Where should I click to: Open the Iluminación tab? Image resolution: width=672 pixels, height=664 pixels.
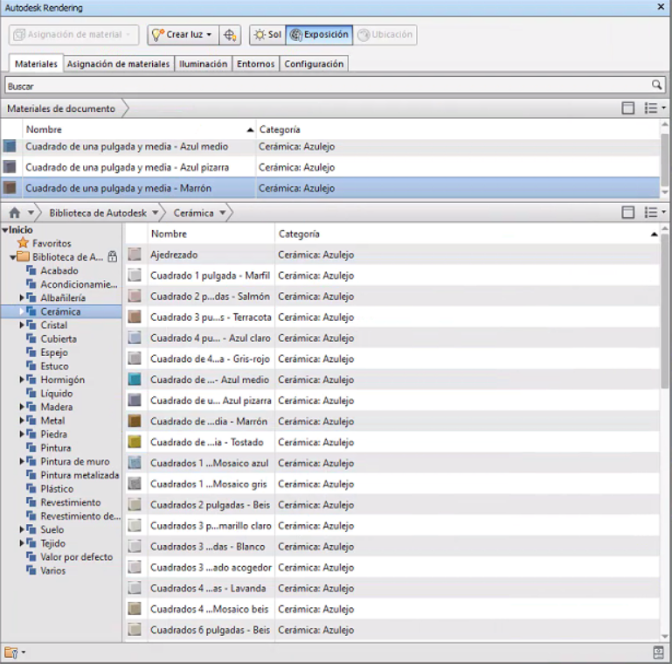coord(203,64)
